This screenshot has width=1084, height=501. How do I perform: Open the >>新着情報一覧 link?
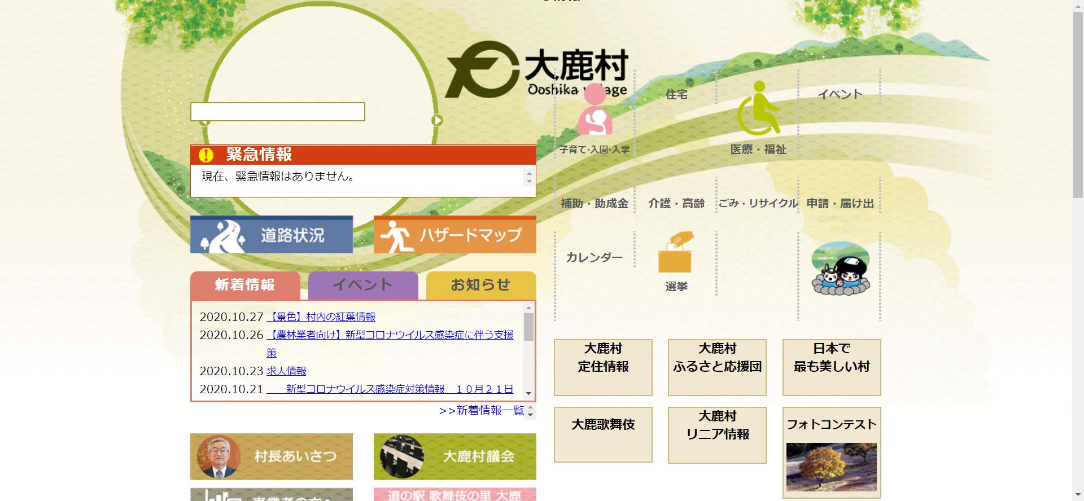tap(482, 411)
